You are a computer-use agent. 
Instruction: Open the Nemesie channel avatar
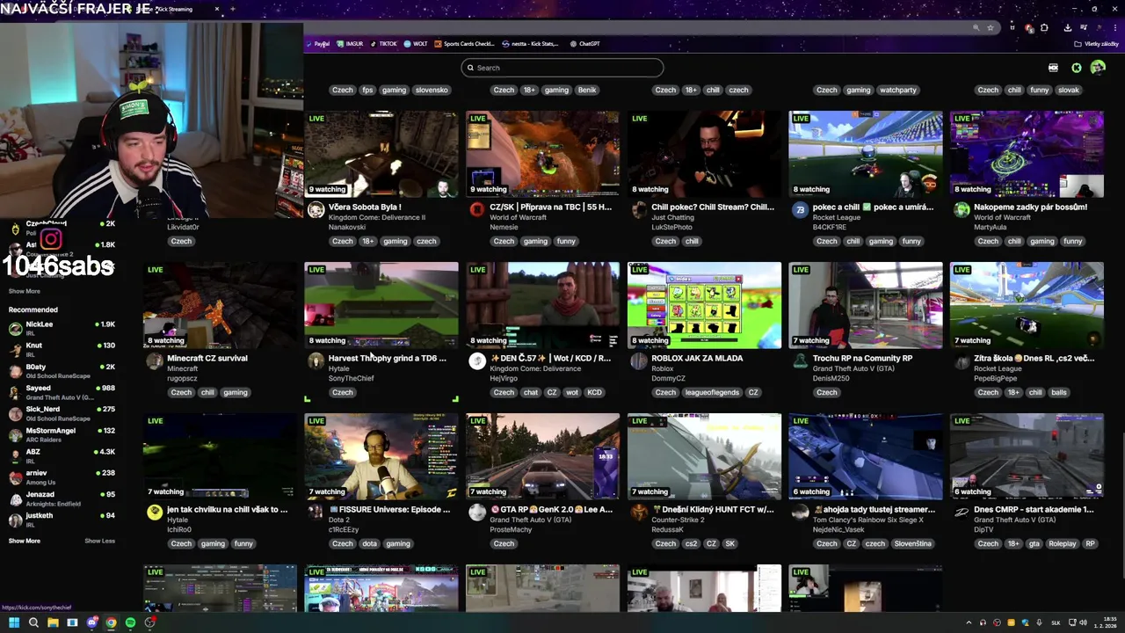(476, 209)
